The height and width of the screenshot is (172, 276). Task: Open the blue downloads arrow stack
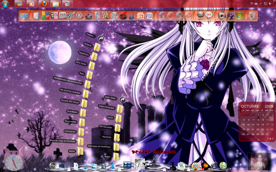pos(113,166)
